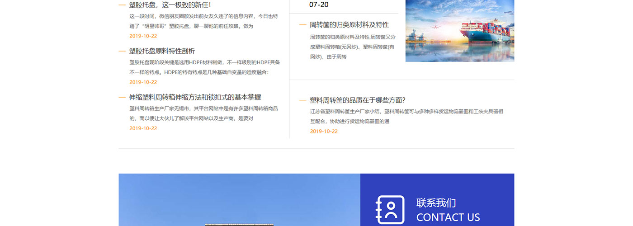This screenshot has width=633, height=226.
Task: Click the 07-20 date label
Action: click(x=319, y=5)
